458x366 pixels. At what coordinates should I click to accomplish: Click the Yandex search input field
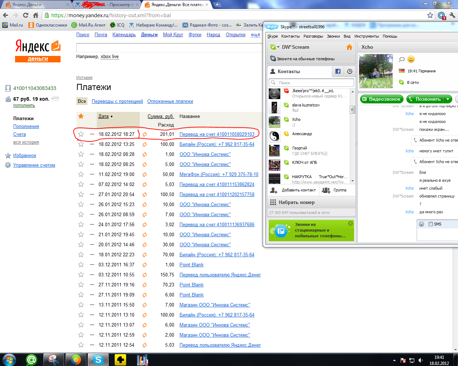169,48
